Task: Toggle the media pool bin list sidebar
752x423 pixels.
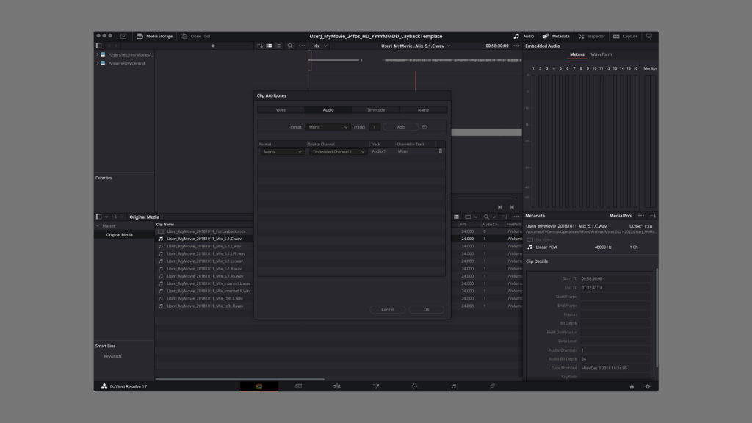Action: click(99, 217)
